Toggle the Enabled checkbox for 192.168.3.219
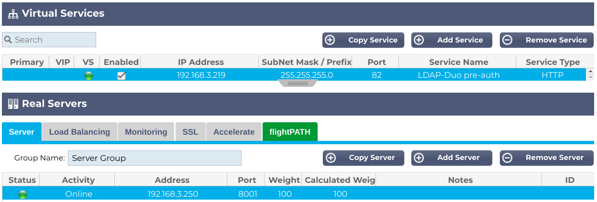 tap(122, 75)
